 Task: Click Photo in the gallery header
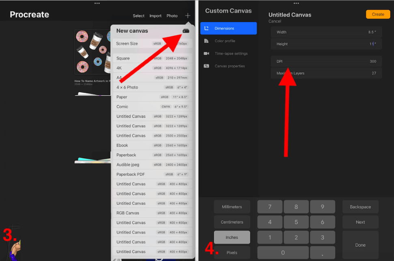172,15
